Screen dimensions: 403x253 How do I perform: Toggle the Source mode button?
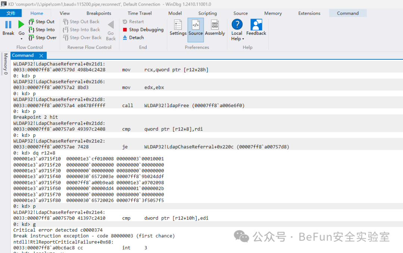click(x=196, y=30)
